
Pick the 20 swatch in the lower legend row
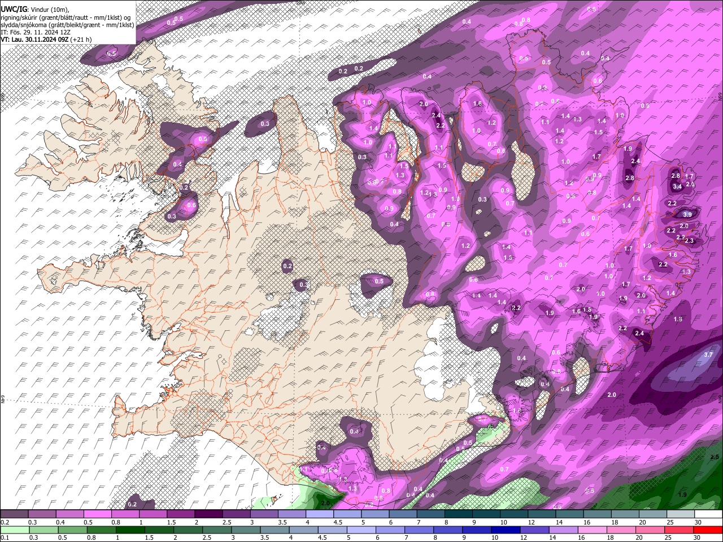tap(651, 530)
